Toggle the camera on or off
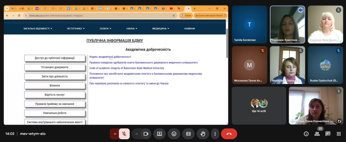The width and height of the screenshot is (346, 142). (146, 134)
